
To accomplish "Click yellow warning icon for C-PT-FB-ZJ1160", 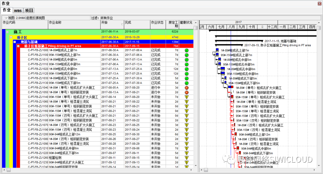I will coord(187,111).
